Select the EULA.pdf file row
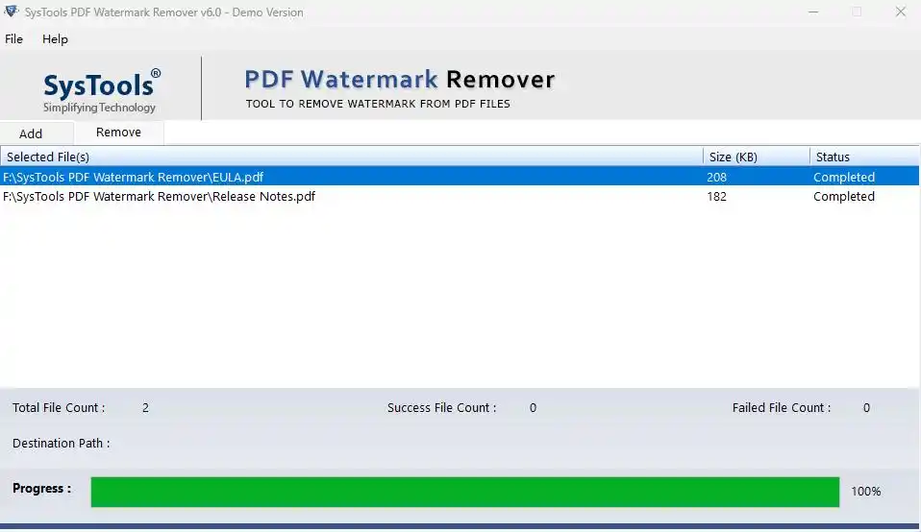The height and width of the screenshot is (532, 921). pyautogui.click(x=460, y=177)
